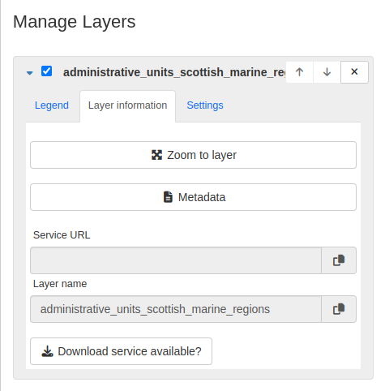This screenshot has height=391, width=385.
Task: Click the Manage Layers heading
Action: [x=75, y=22]
